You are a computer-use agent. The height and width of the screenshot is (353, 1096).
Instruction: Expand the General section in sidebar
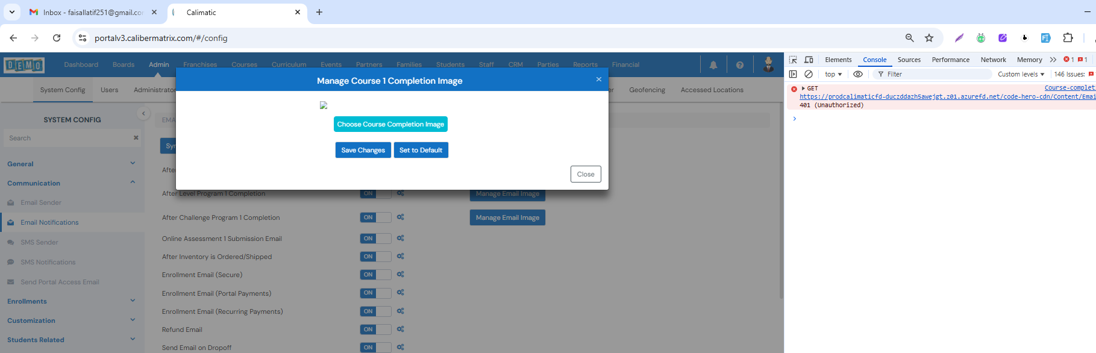coord(72,164)
